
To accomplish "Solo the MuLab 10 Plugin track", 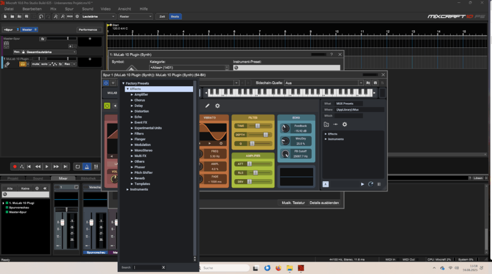I will (x=44, y=64).
